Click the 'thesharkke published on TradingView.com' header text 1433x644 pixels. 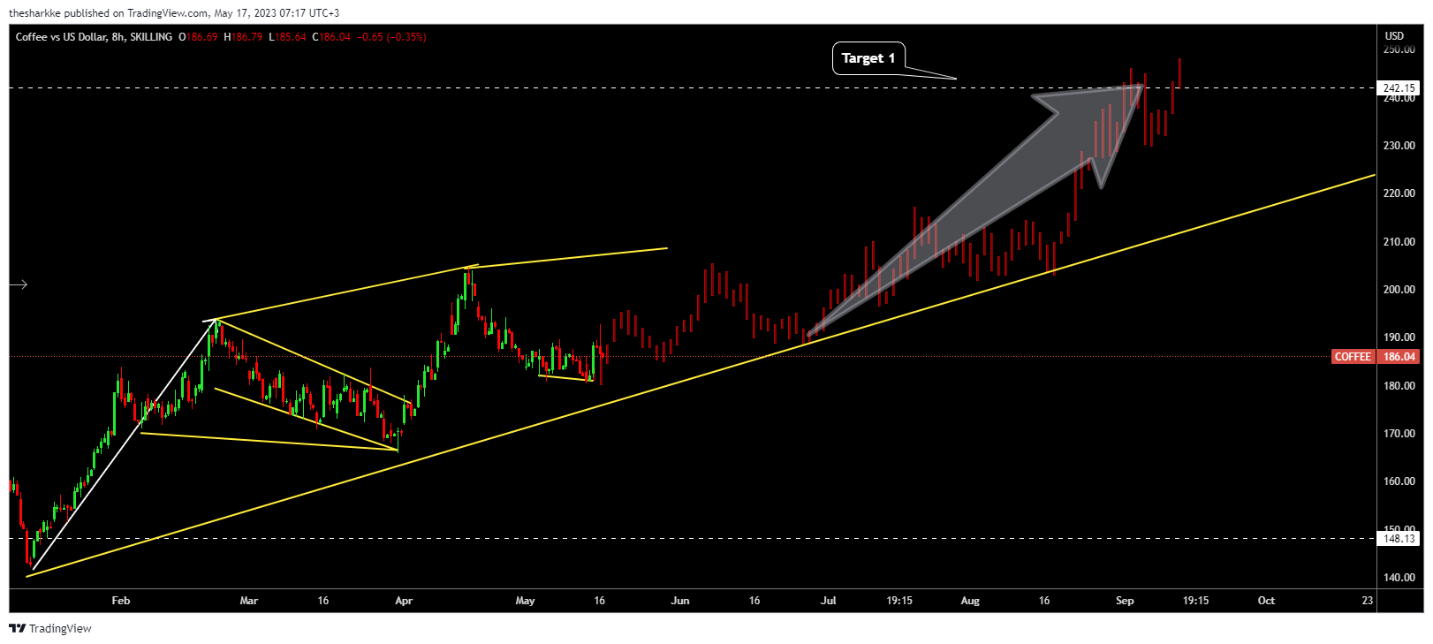pos(109,13)
